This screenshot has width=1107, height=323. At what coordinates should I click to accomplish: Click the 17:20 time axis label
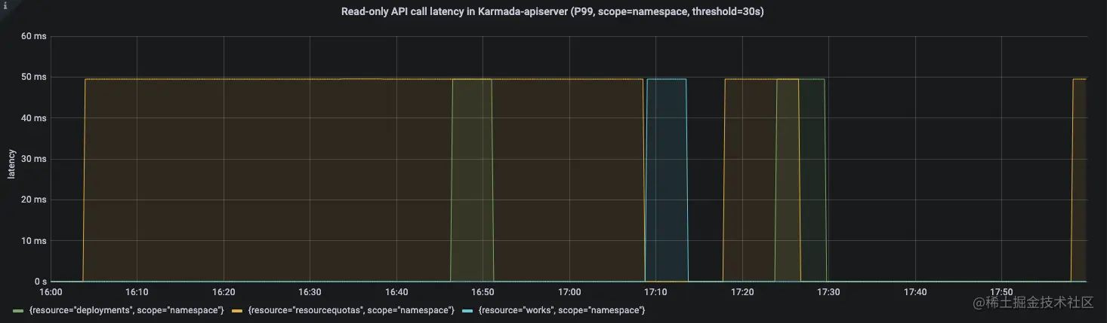click(x=742, y=292)
